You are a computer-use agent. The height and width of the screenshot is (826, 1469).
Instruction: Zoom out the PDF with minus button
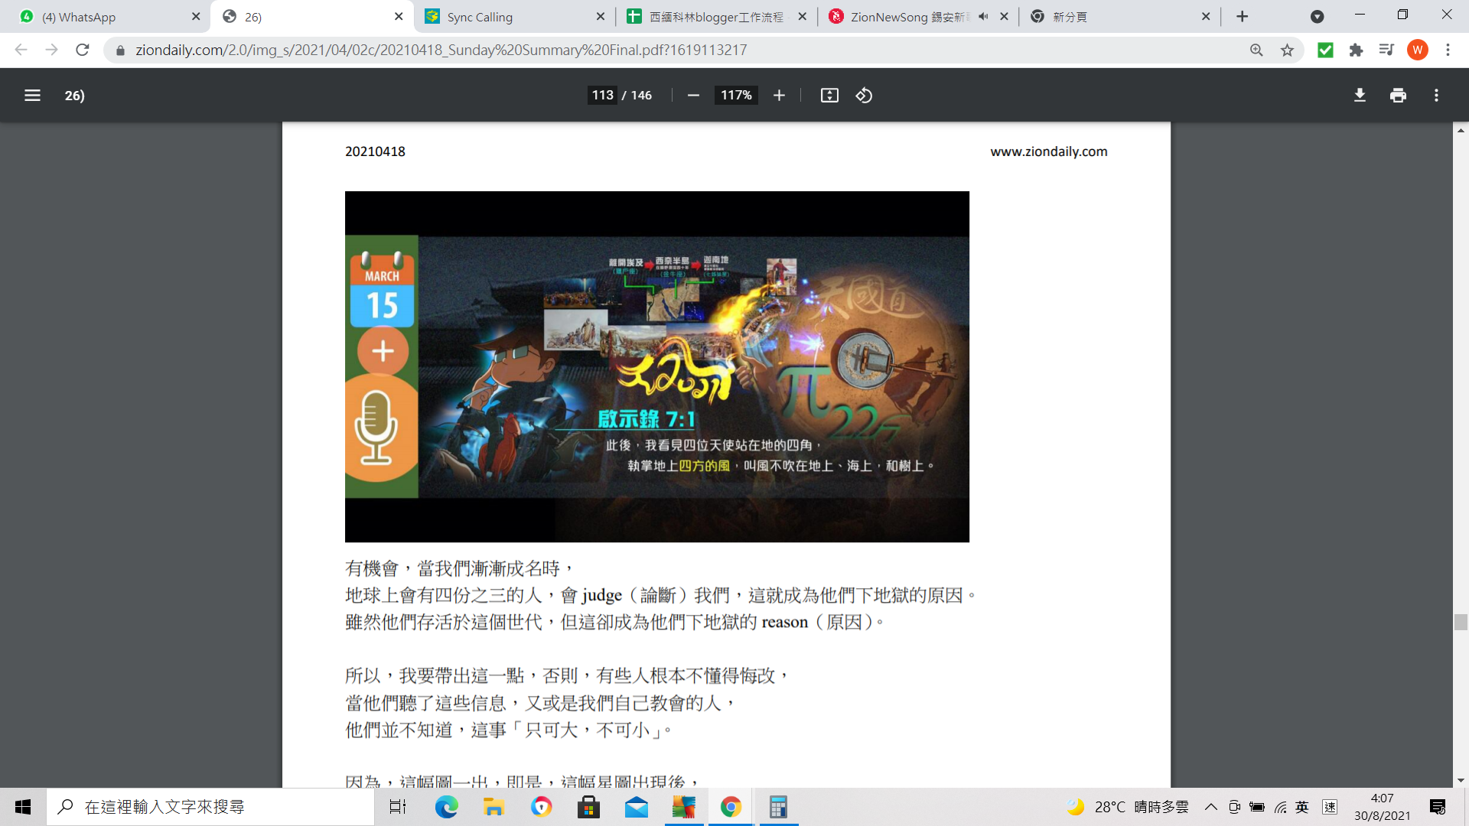693,96
